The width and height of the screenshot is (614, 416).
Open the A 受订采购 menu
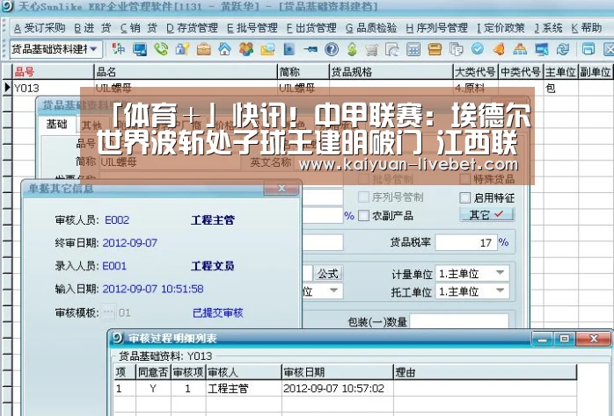tap(40, 28)
